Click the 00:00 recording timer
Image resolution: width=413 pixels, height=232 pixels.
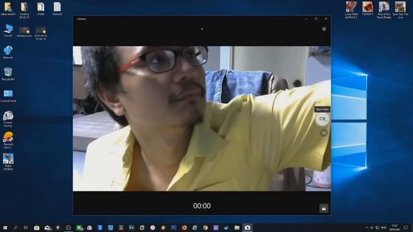pos(202,206)
